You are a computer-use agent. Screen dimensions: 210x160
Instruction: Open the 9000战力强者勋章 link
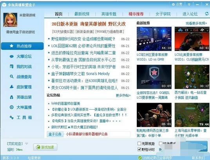[110, 31]
